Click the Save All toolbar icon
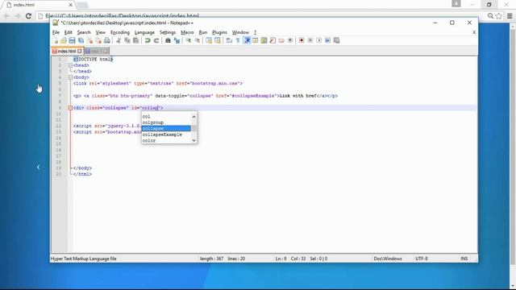 click(x=81, y=40)
